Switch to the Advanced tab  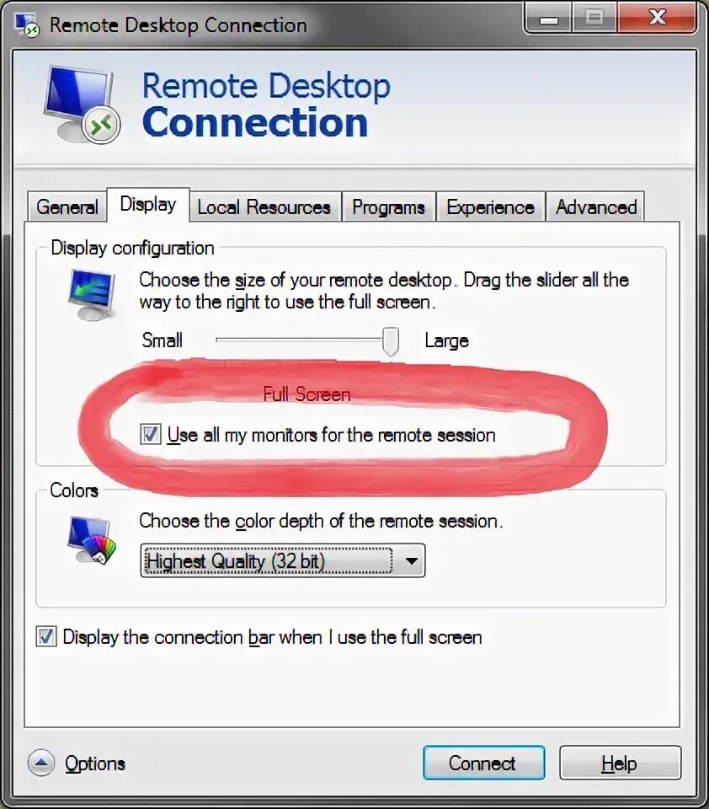point(595,207)
